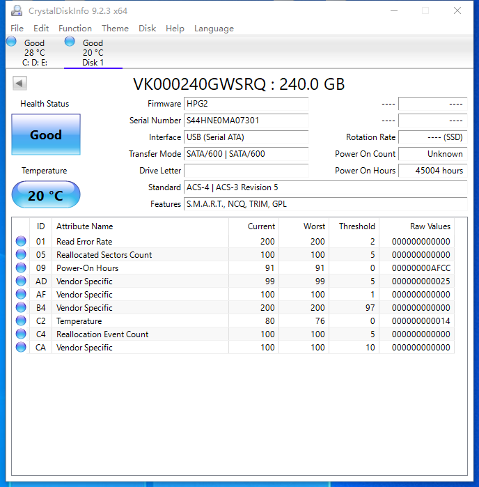Click the Firmware field HPG2

246,104
